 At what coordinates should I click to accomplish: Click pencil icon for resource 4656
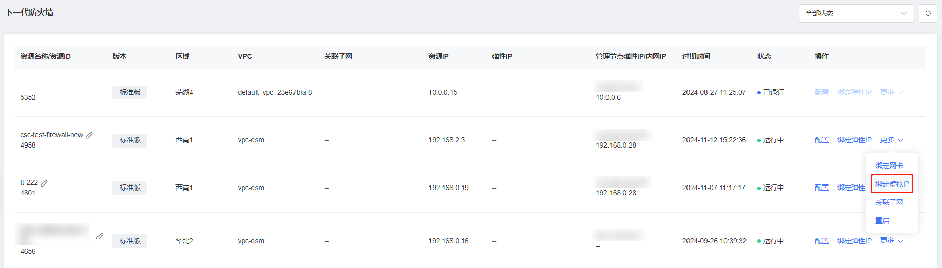tap(100, 236)
